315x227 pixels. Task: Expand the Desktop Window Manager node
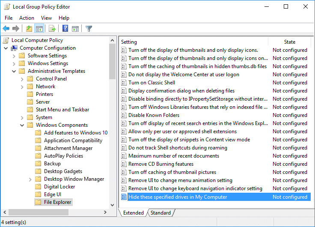30,179
